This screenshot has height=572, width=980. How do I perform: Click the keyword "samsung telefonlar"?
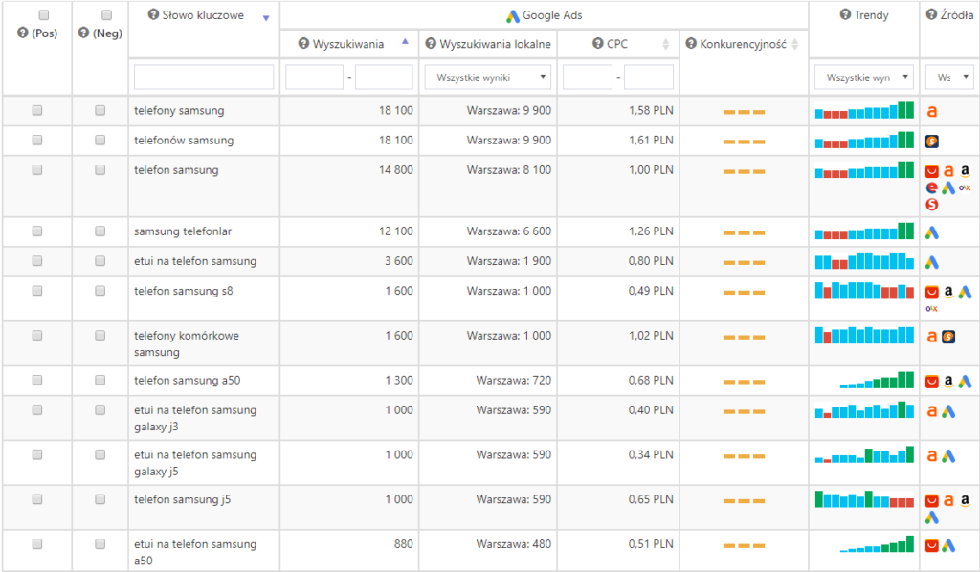(183, 231)
